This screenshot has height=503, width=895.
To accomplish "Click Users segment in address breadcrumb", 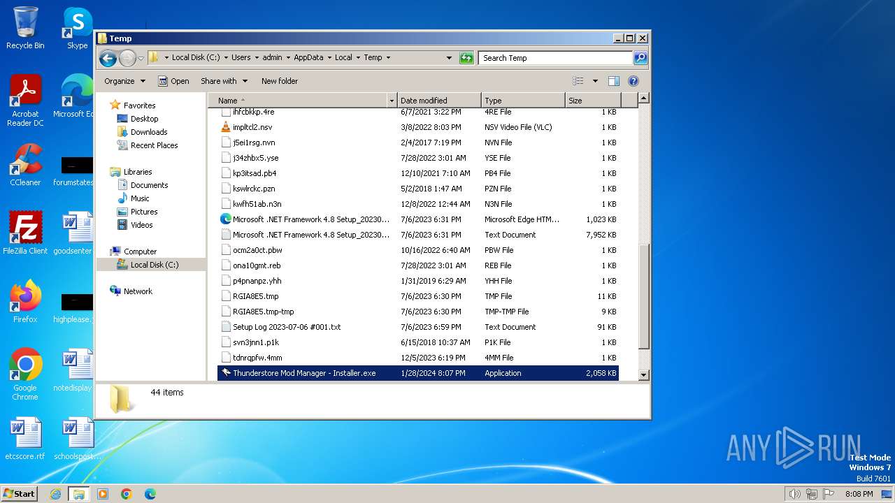I will 241,58.
